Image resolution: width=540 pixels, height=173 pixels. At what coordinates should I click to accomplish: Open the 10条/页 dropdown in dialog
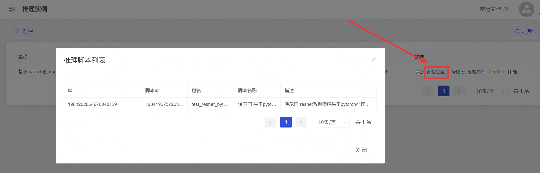coord(330,122)
